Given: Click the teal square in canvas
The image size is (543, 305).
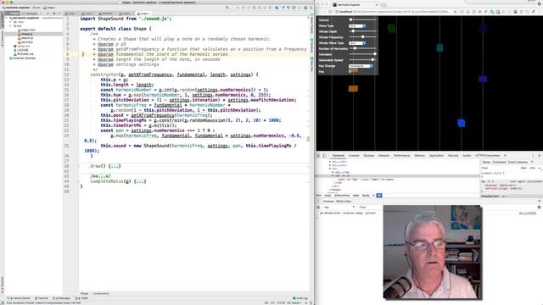Looking at the screenshot, I should click(439, 47).
